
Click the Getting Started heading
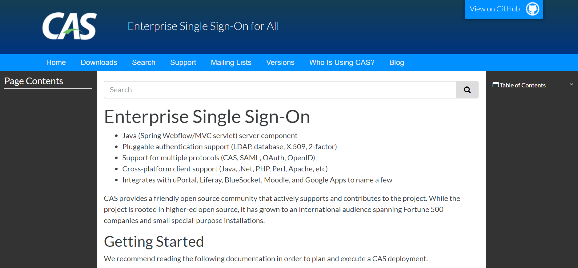point(154,242)
